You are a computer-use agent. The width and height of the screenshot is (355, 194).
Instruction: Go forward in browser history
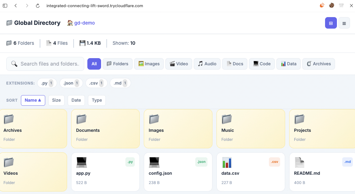coord(27,6)
